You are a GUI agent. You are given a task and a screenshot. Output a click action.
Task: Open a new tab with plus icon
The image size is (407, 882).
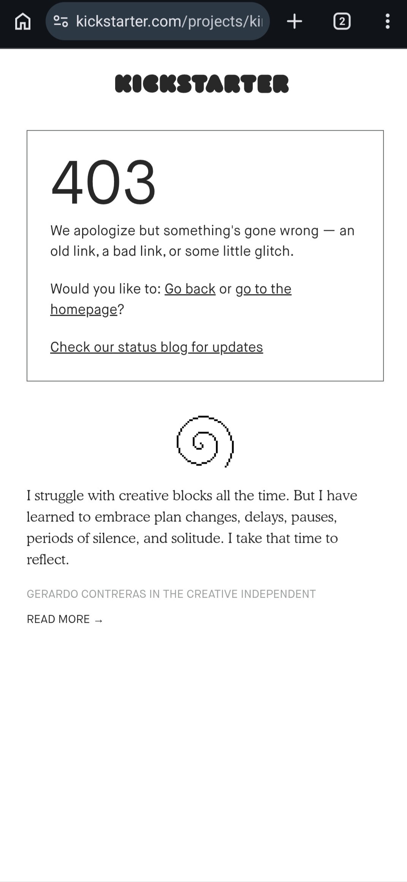click(295, 21)
